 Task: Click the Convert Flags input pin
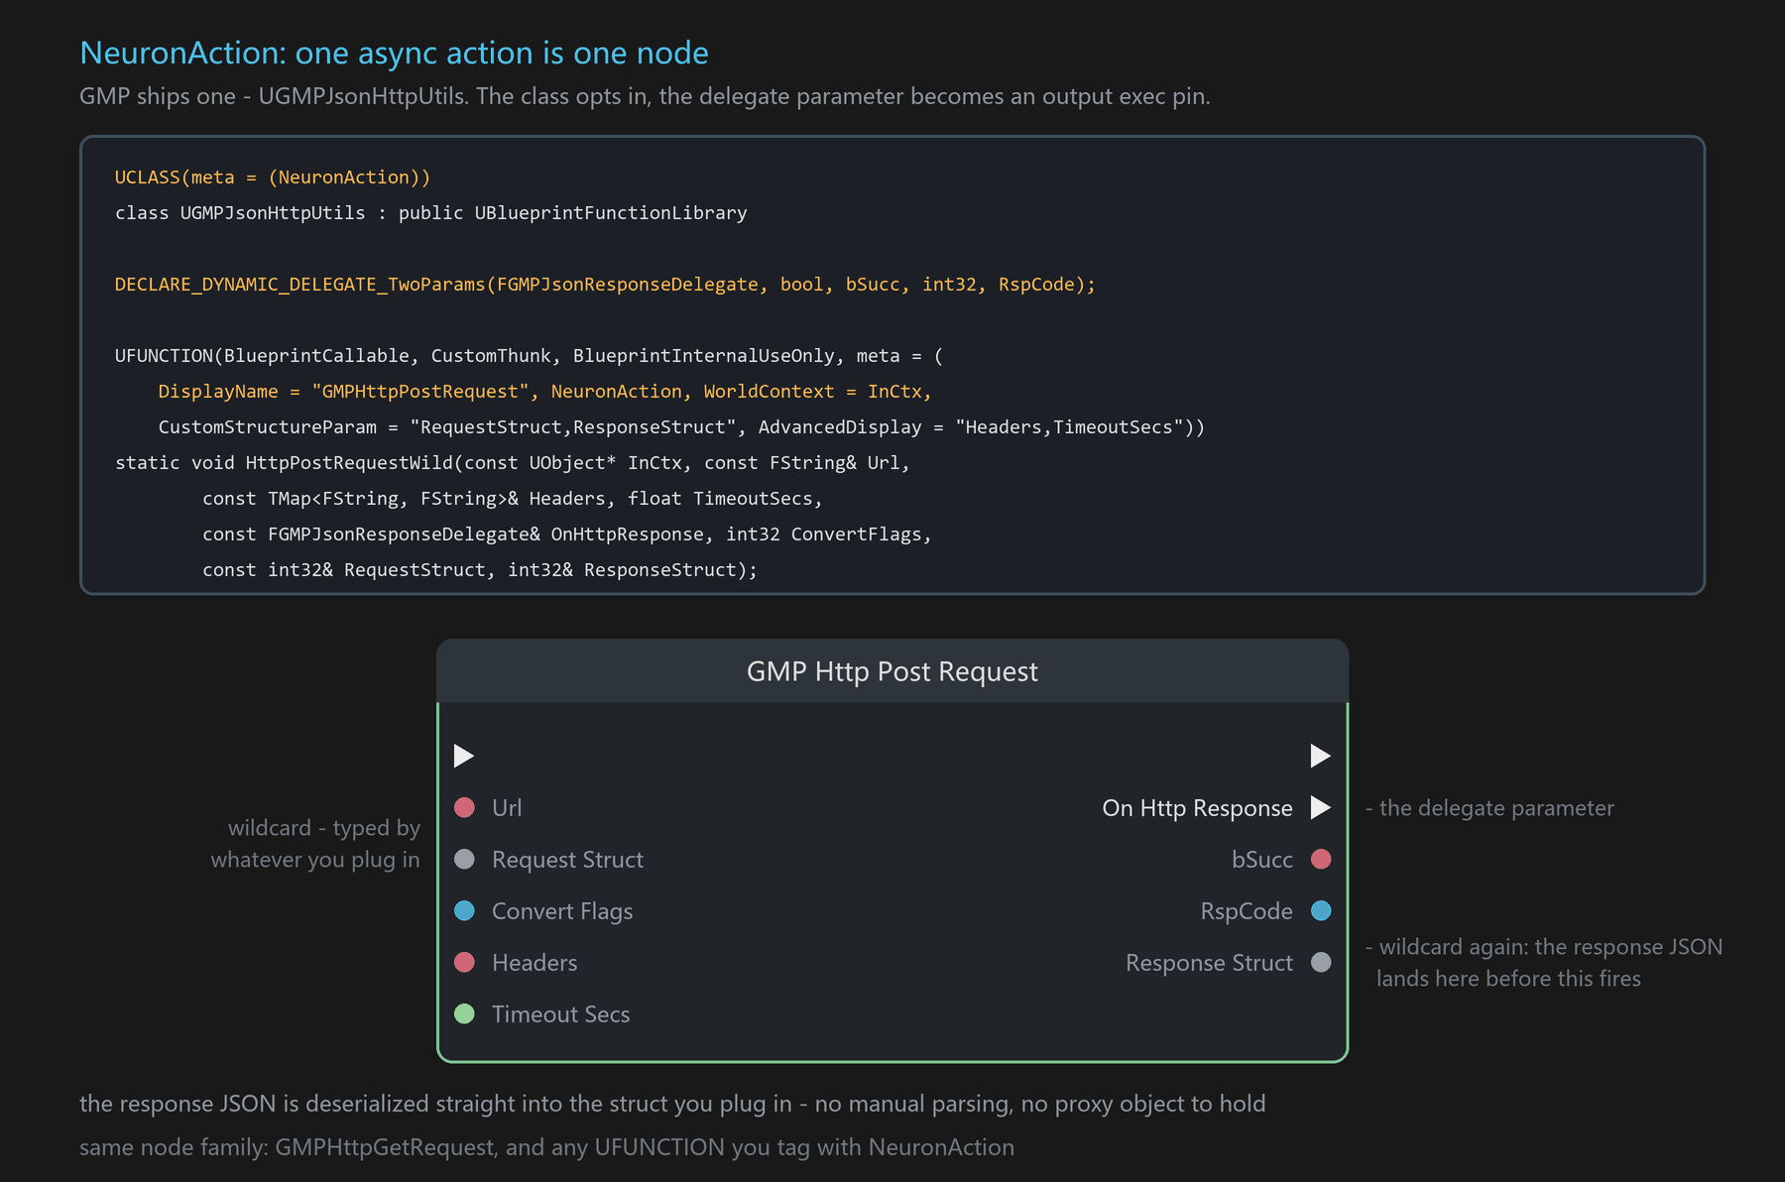tap(464, 910)
